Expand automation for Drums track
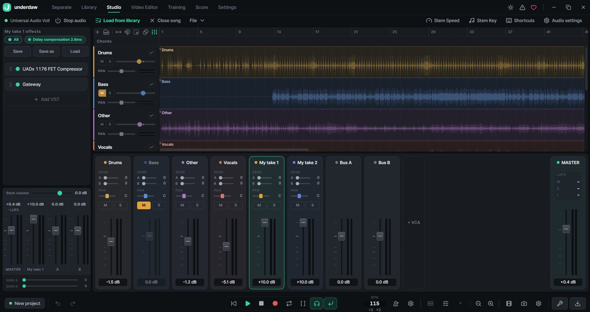Image resolution: width=590 pixels, height=312 pixels. pyautogui.click(x=152, y=53)
